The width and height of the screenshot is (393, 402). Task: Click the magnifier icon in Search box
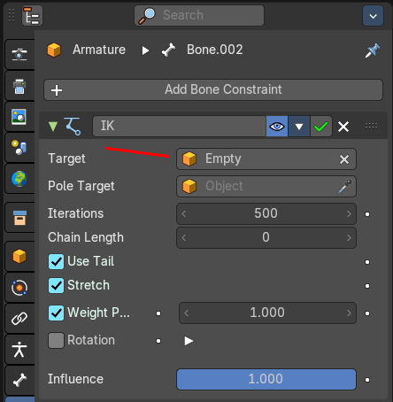[147, 16]
